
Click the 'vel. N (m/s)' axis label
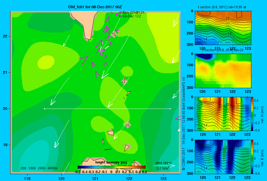click(262, 115)
